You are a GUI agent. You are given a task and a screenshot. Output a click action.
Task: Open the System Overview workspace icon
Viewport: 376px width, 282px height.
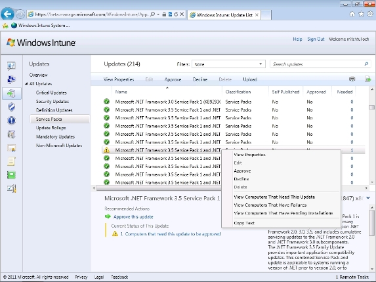pyautogui.click(x=11, y=66)
